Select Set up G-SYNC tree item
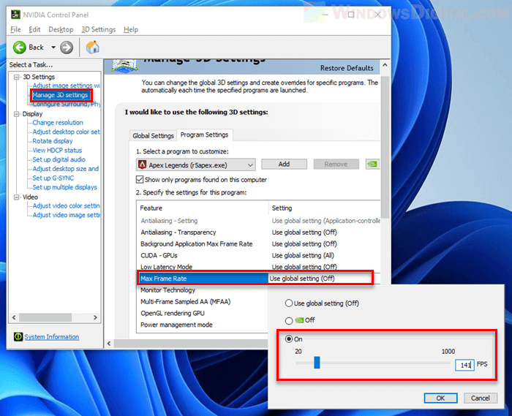Image resolution: width=512 pixels, height=416 pixels. (53, 178)
